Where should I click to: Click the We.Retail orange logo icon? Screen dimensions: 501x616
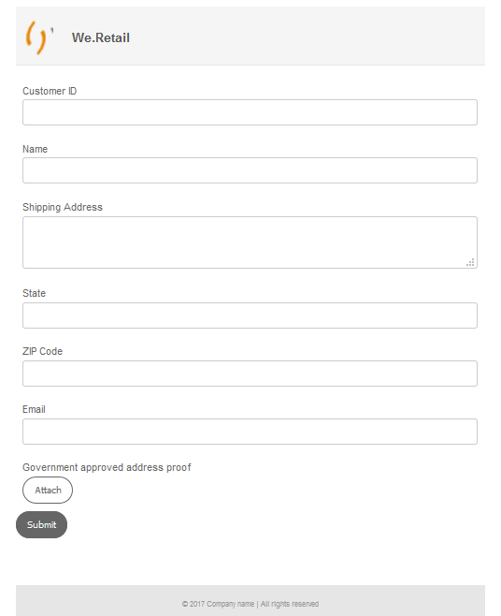39,37
